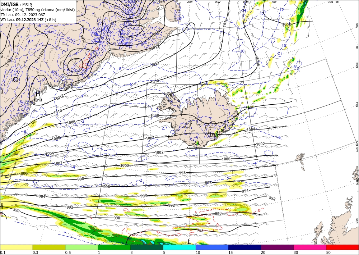Pick the light green 0.5–1 legend swatch

point(81,247)
